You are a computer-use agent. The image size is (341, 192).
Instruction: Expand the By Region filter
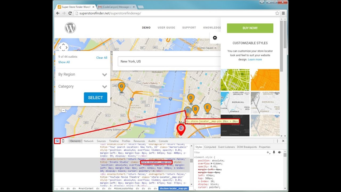tap(83, 74)
